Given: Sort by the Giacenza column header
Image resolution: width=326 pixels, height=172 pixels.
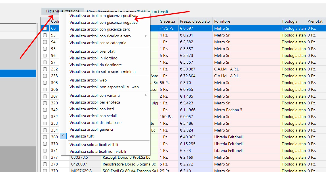Looking at the screenshot, I should [167, 21].
